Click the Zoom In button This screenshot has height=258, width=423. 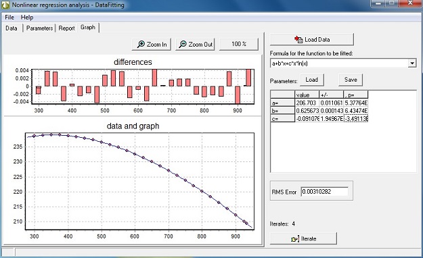152,44
